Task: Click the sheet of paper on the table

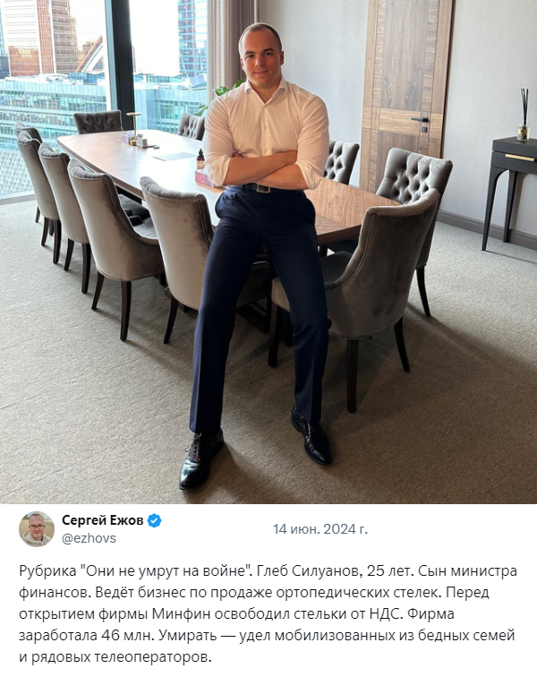Action: coord(175,157)
